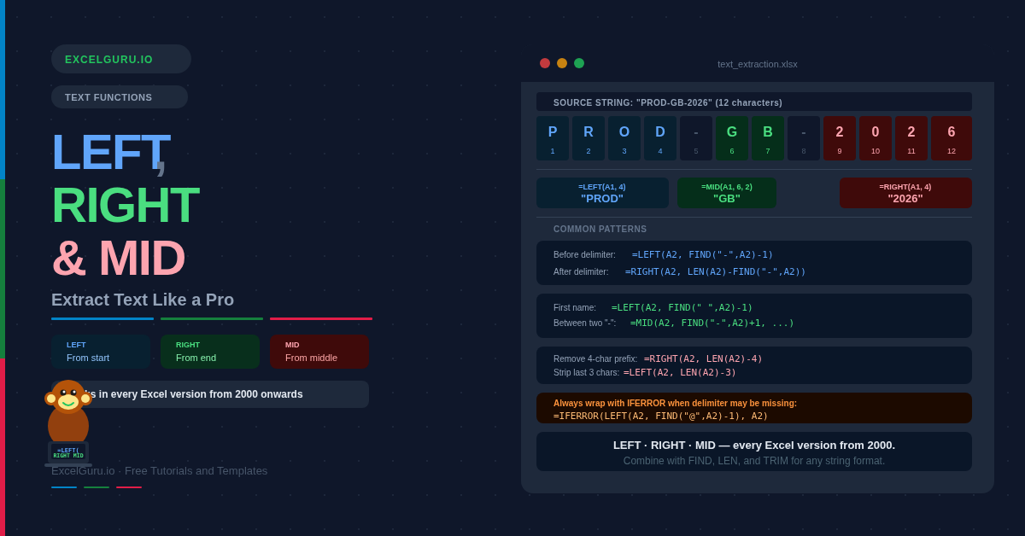Click ExcelGuru.io Free Tutorials and Templates text
Image resolution: width=1025 pixels, height=536 pixels.
[x=160, y=471]
